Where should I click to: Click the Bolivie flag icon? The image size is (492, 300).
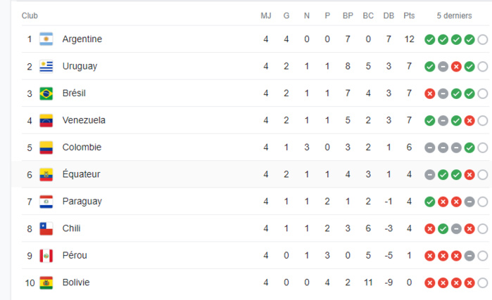[46, 282]
